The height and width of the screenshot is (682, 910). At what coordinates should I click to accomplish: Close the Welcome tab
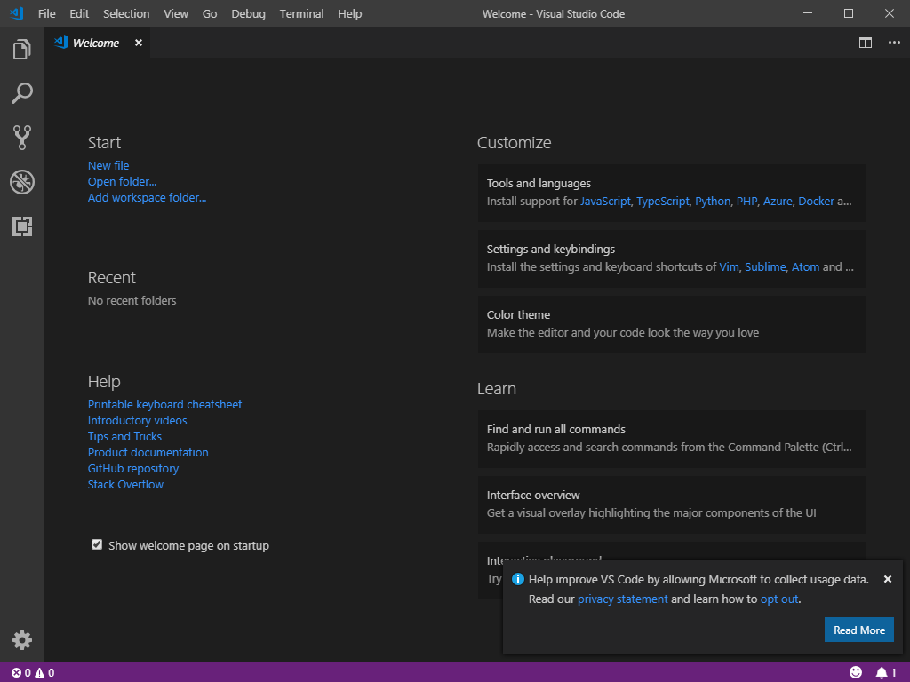coord(138,43)
